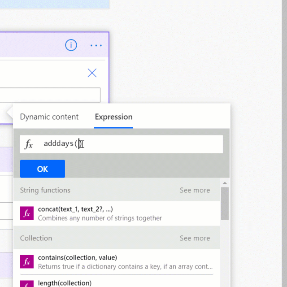
Task: Click the blue X to remove the field
Action: pyautogui.click(x=92, y=73)
